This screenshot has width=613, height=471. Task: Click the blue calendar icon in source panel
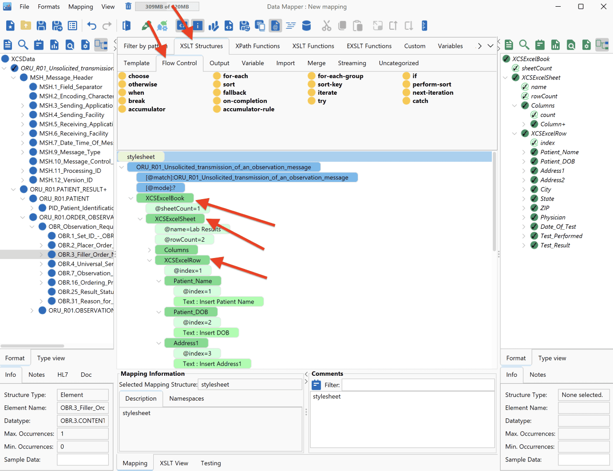point(39,45)
